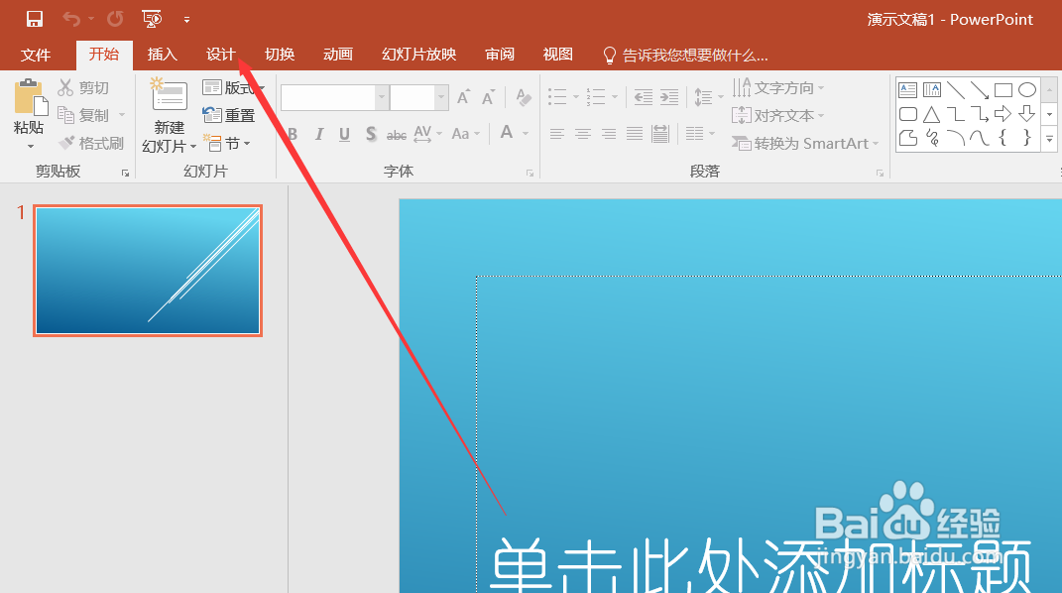The image size is (1062, 593).
Task: Activate the 格式刷 (Format Painter)
Action: [x=91, y=143]
